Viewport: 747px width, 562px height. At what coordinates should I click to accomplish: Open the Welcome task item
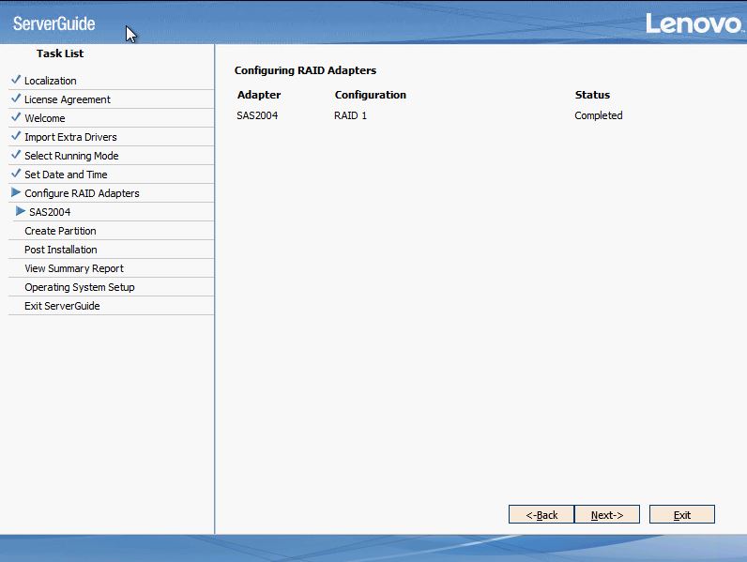(45, 118)
